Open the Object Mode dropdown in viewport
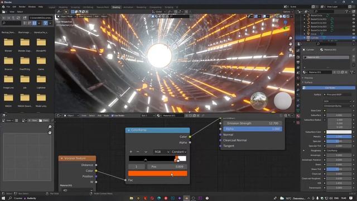Viewport: 357px width, 201px height. click(x=67, y=16)
